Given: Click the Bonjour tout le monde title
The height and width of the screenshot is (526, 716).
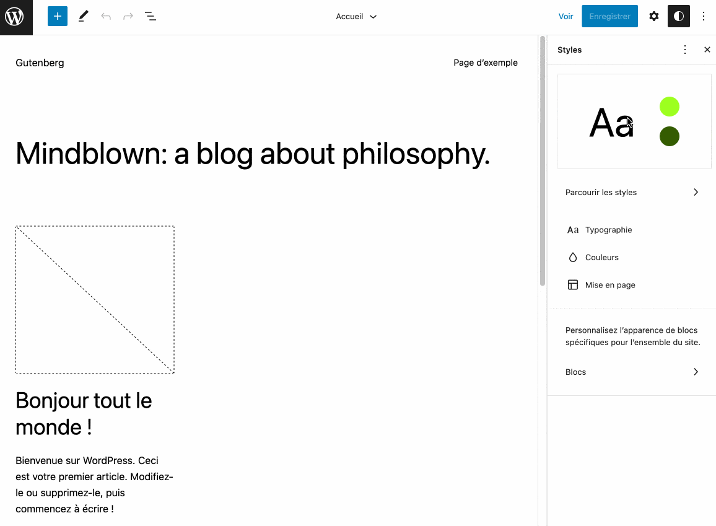Looking at the screenshot, I should click(x=84, y=414).
